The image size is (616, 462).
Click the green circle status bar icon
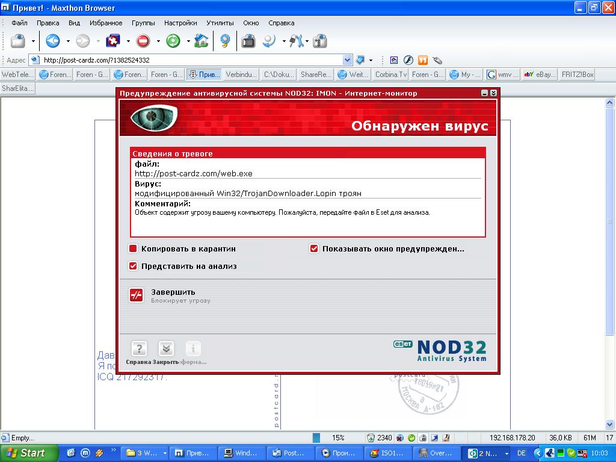[411, 438]
